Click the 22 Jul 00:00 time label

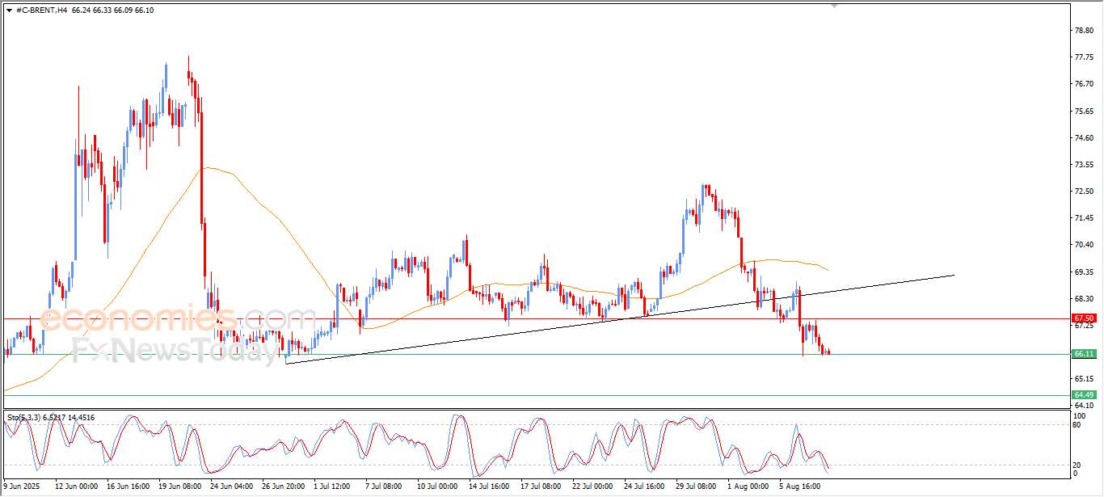593,487
